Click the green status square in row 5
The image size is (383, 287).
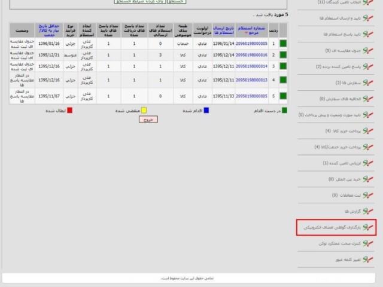(x=282, y=96)
